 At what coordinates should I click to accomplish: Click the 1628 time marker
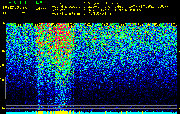point(140,25)
